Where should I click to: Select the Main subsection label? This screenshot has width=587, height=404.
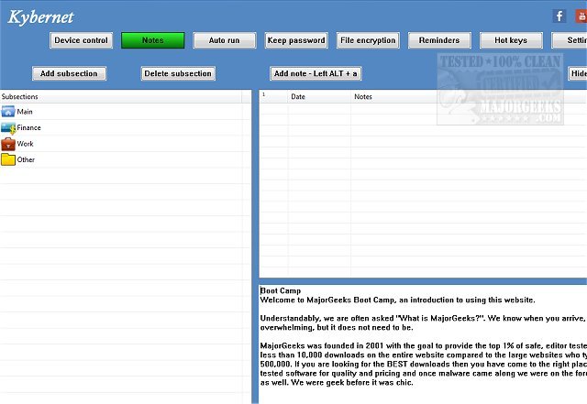[25, 112]
